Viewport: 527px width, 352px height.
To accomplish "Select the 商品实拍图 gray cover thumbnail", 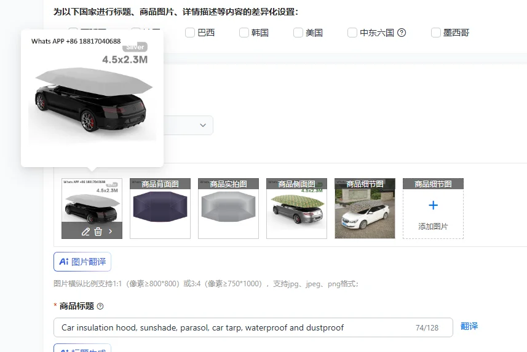I will click(x=229, y=209).
